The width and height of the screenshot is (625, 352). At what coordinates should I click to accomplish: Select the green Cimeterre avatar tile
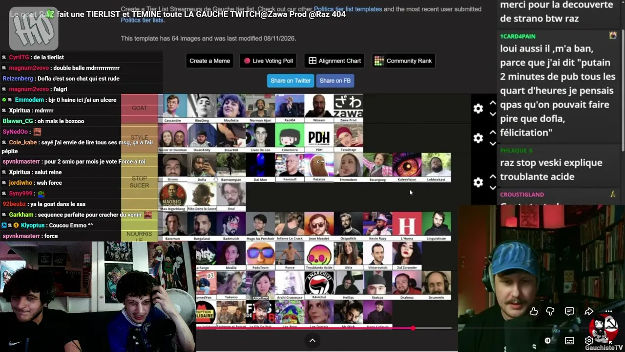point(290,137)
